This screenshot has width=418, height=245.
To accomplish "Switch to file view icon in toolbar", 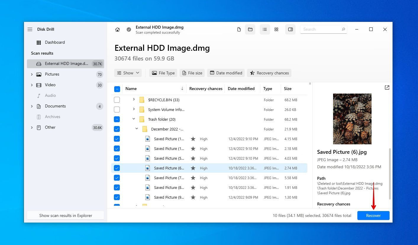I will click(x=239, y=30).
